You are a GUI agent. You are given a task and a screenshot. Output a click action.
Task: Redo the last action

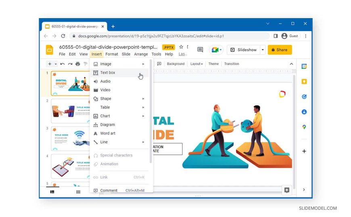click(x=70, y=64)
